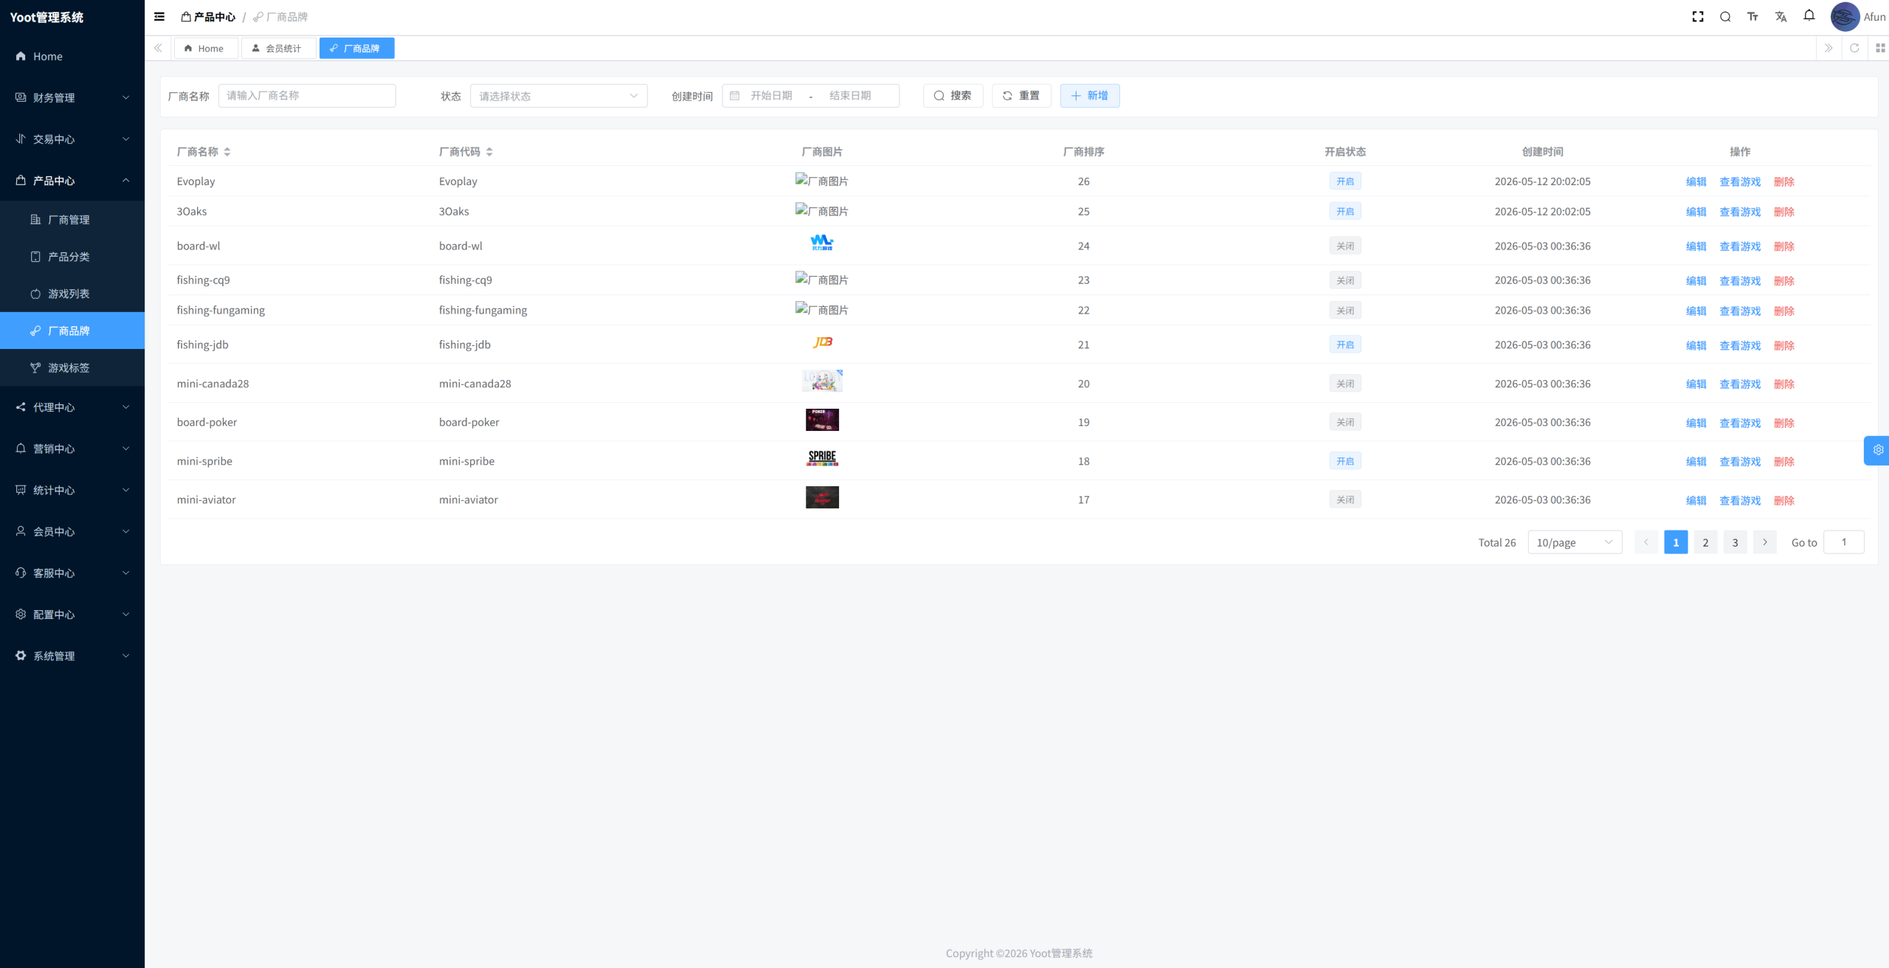Expand 代理中心 sidebar menu

(x=72, y=407)
